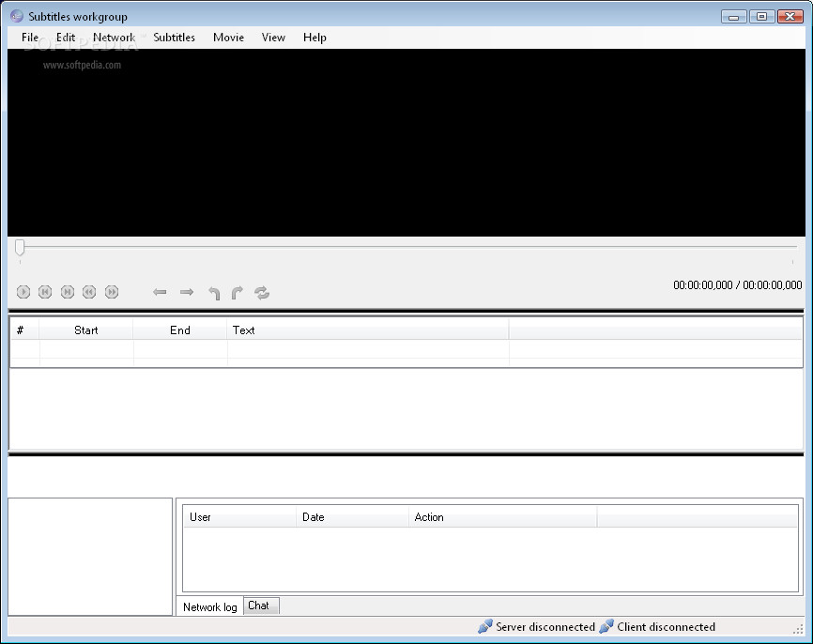Select the Network log tab

210,606
